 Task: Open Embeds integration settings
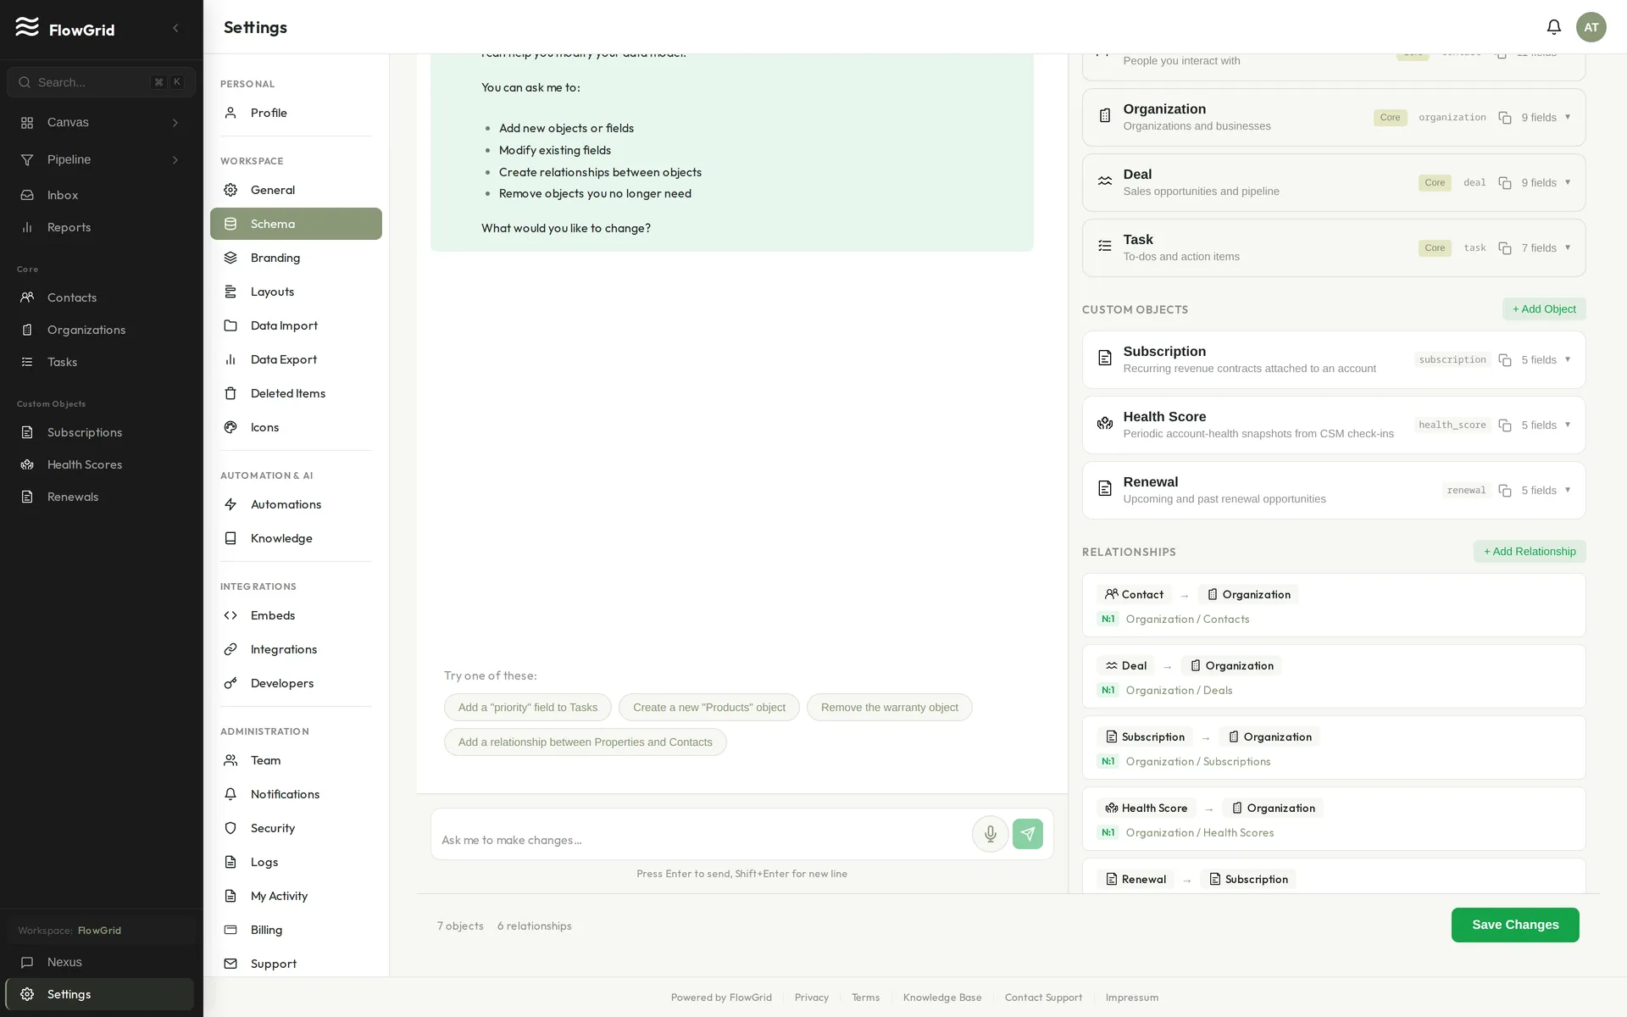click(x=296, y=615)
